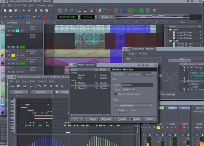This screenshot has width=204, height=146.
Task: Click the SysEx... button
Action: click(122, 110)
